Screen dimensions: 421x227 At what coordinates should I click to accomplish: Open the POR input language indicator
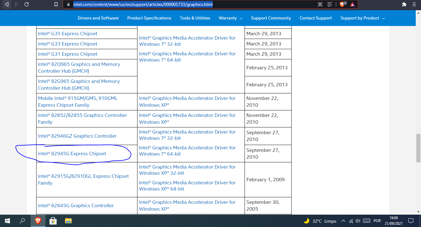tap(377, 221)
